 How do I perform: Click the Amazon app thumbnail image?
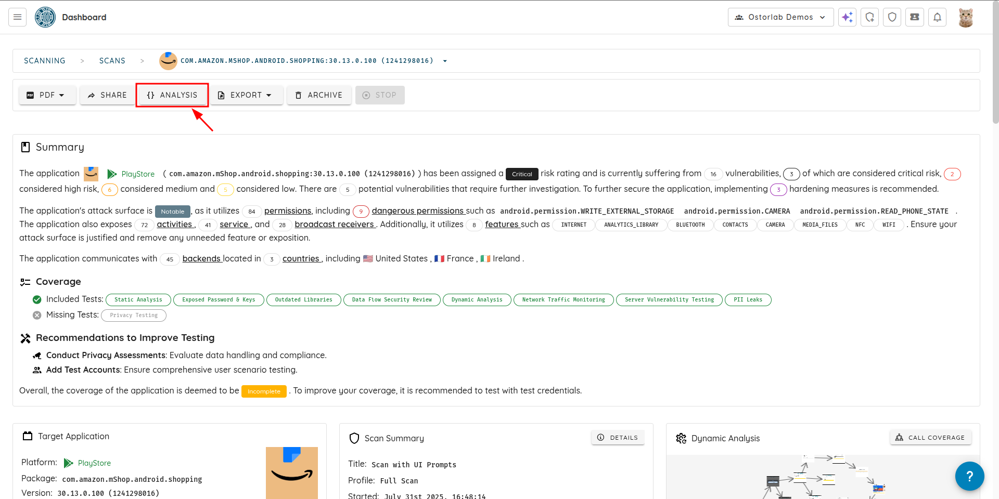pyautogui.click(x=292, y=472)
